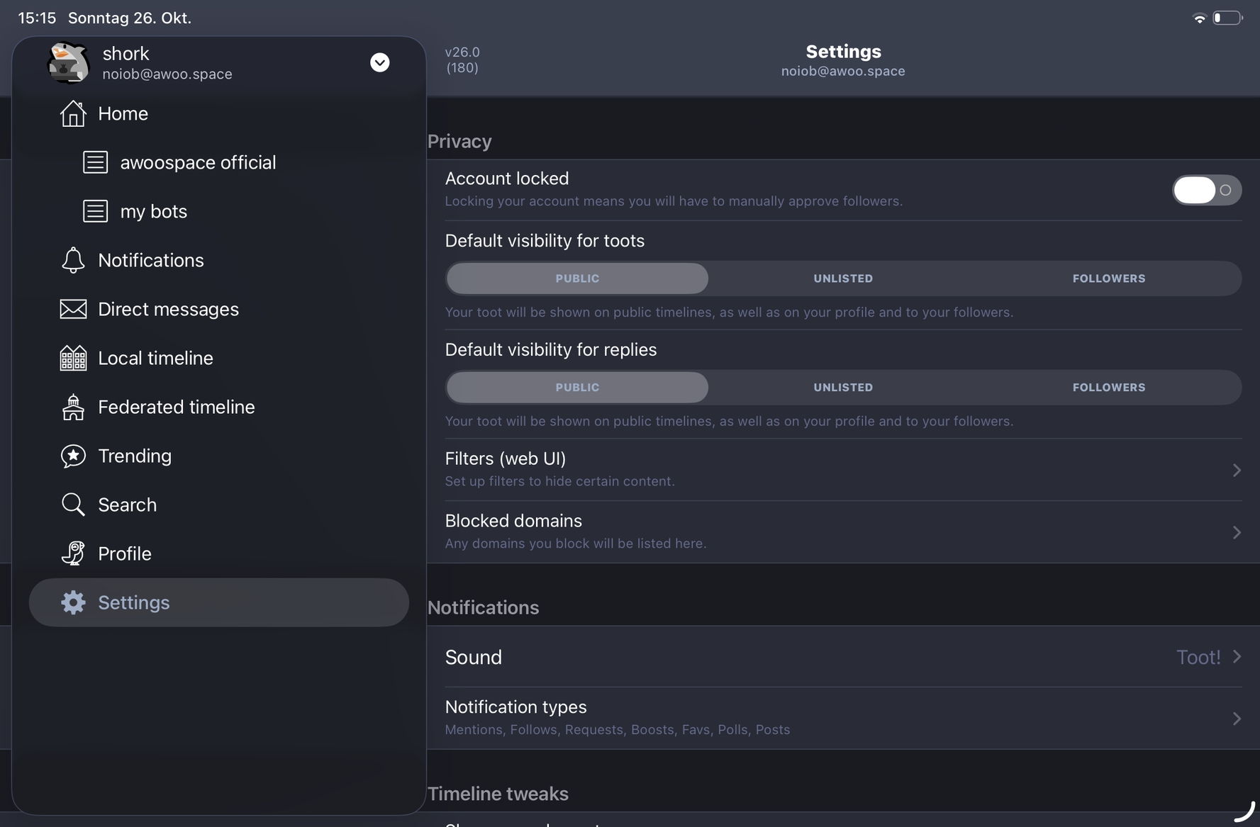
Task: Open Notification types chevron
Action: [1236, 719]
